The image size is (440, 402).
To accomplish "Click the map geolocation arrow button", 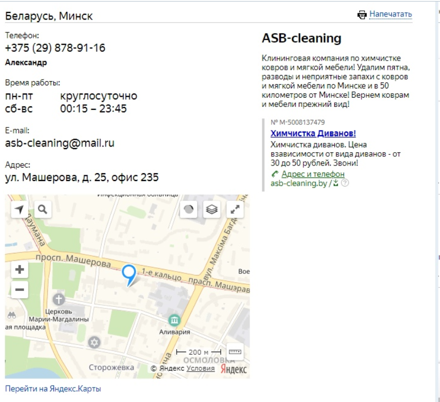I will pos(20,209).
